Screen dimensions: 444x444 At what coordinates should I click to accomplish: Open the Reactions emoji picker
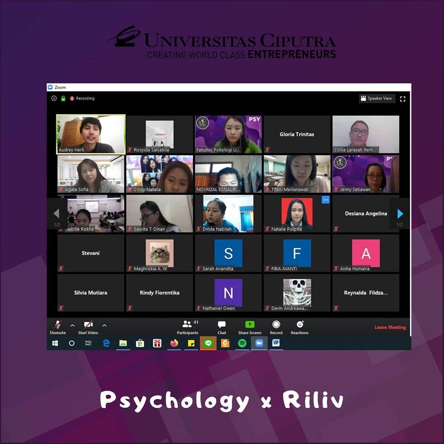point(300,327)
